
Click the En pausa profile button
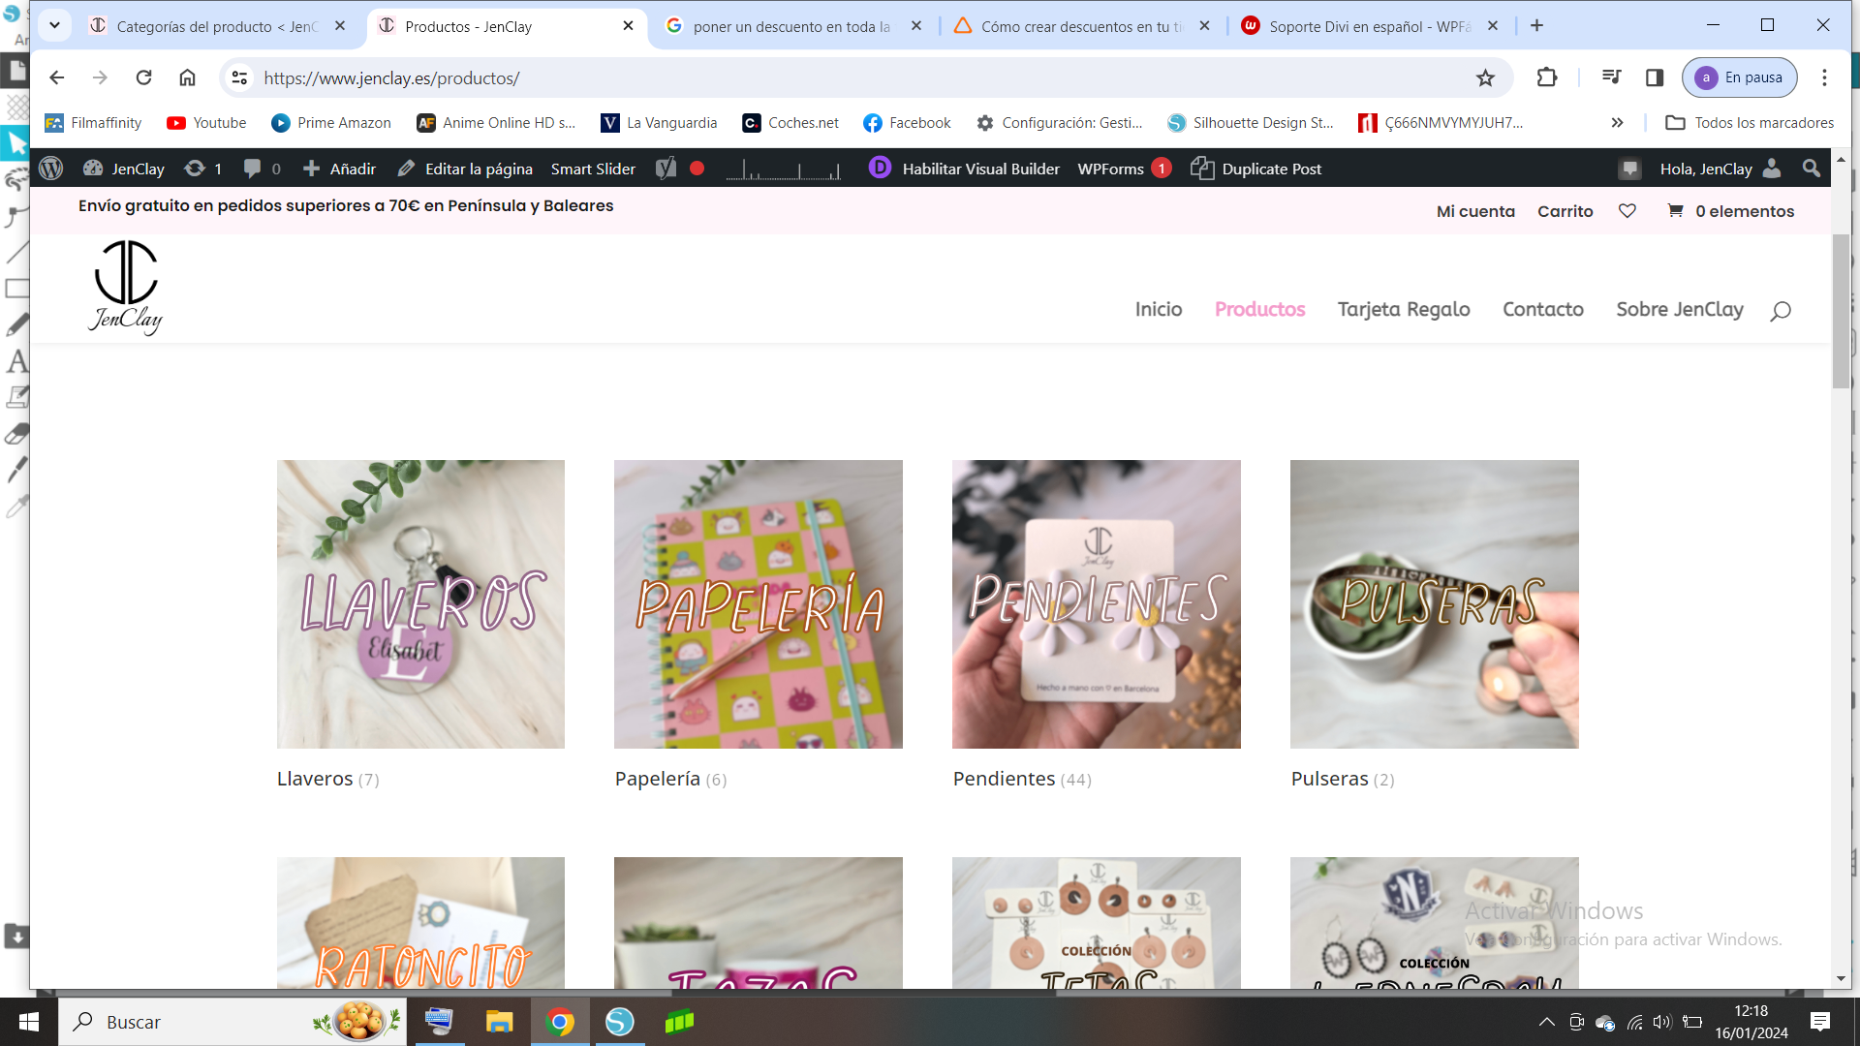(x=1740, y=77)
